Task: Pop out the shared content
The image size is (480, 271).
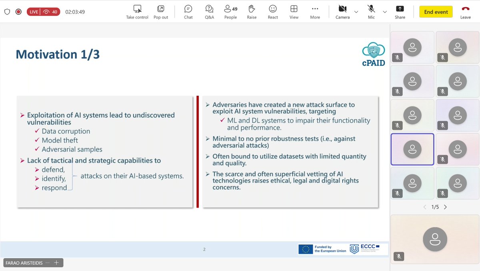Action: click(x=161, y=11)
